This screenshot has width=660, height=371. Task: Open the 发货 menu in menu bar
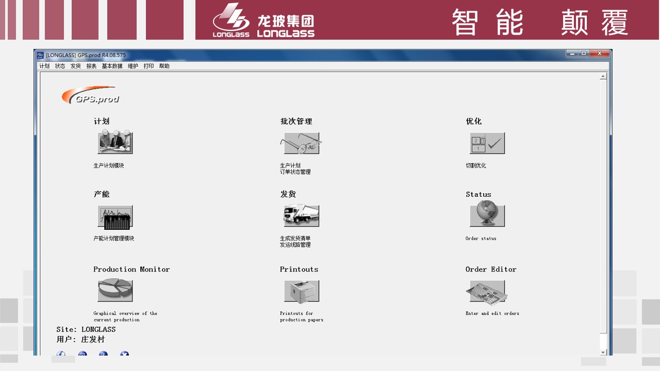(76, 66)
